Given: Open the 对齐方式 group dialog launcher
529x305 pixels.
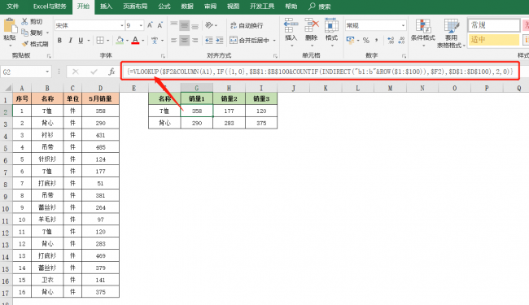Looking at the screenshot, I should 275,56.
